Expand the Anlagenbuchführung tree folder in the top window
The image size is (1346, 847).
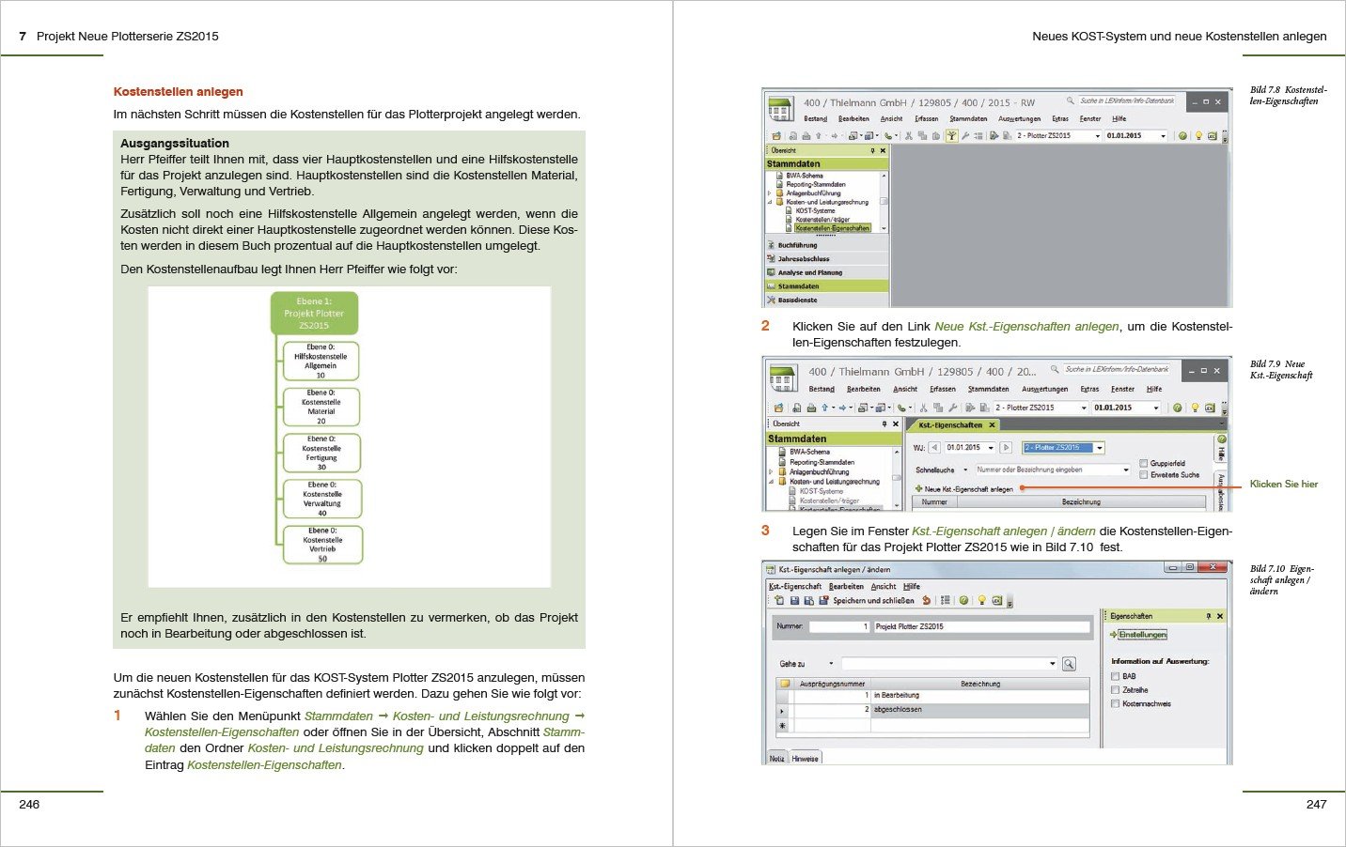point(770,193)
